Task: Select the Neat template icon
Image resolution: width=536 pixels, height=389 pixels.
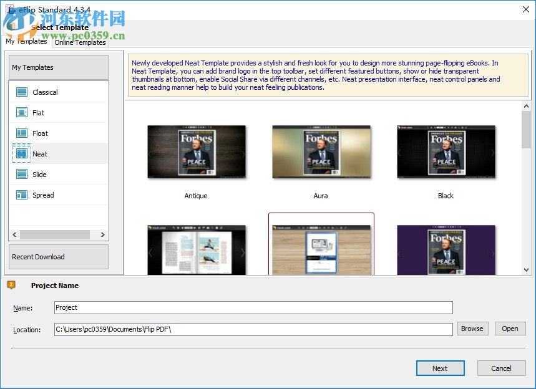Action: click(22, 153)
